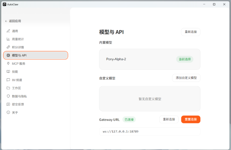Click the 暂无自定义模型 placeholder text
The height and width of the screenshot is (150, 231).
pyautogui.click(x=150, y=99)
